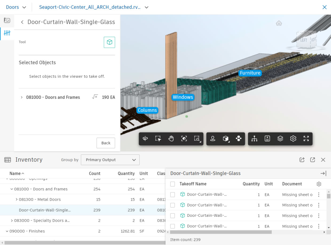Screen dimensions: 331x245
Task: Open the explode model control
Action: 238,138
